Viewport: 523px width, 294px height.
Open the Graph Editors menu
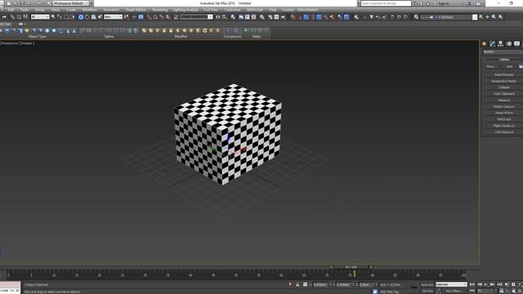click(x=136, y=10)
